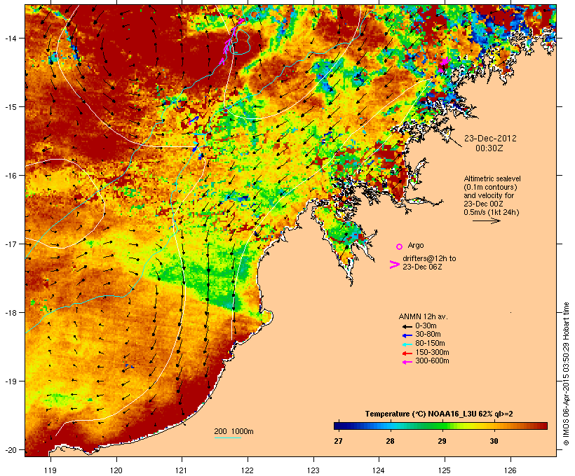The height and width of the screenshot is (476, 575).
Task: Click the dark red end of color bar
Action: coord(542,426)
